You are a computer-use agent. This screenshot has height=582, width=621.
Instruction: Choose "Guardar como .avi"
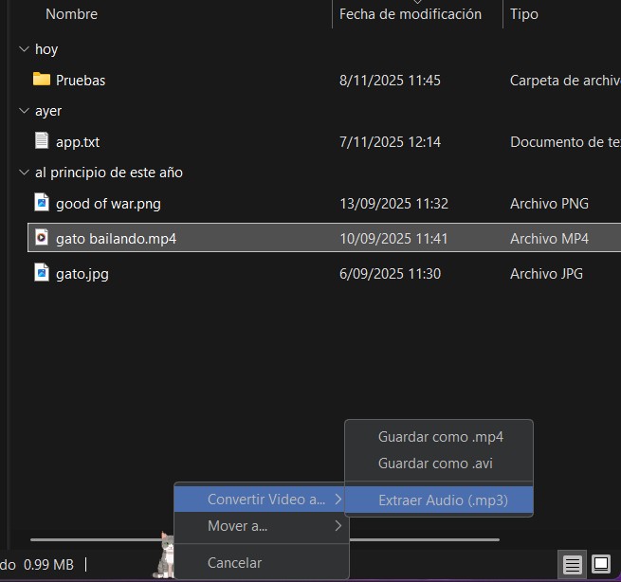coord(435,464)
